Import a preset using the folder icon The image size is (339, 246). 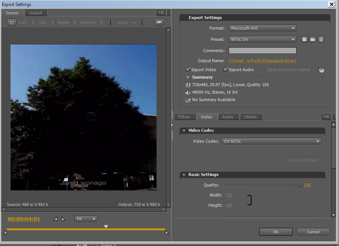pyautogui.click(x=313, y=39)
